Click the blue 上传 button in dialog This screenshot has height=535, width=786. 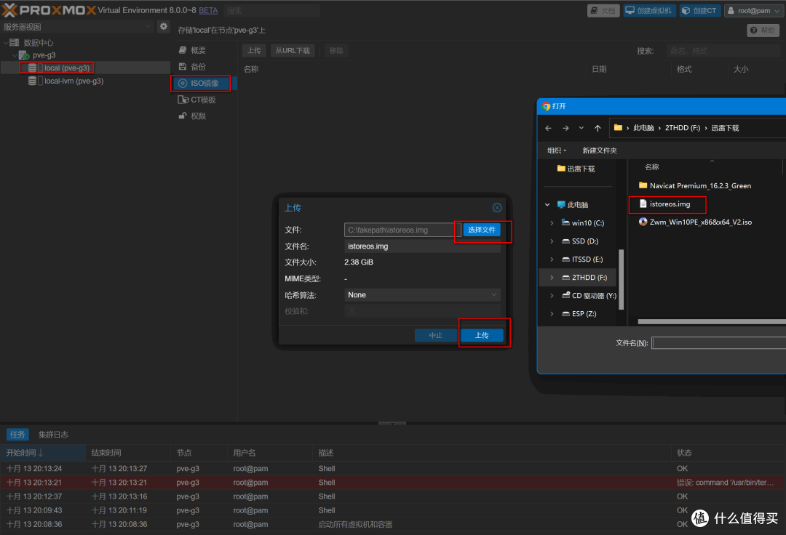coord(482,335)
